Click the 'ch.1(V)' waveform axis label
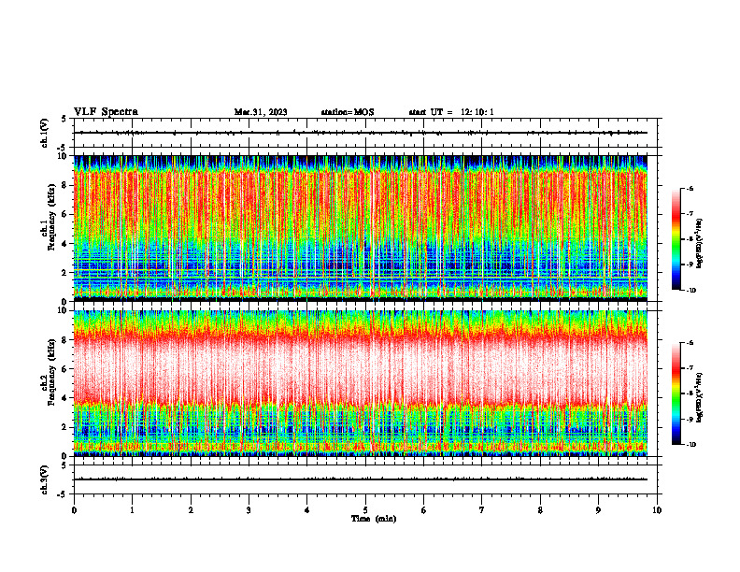The height and width of the screenshot is (572, 740). click(45, 133)
